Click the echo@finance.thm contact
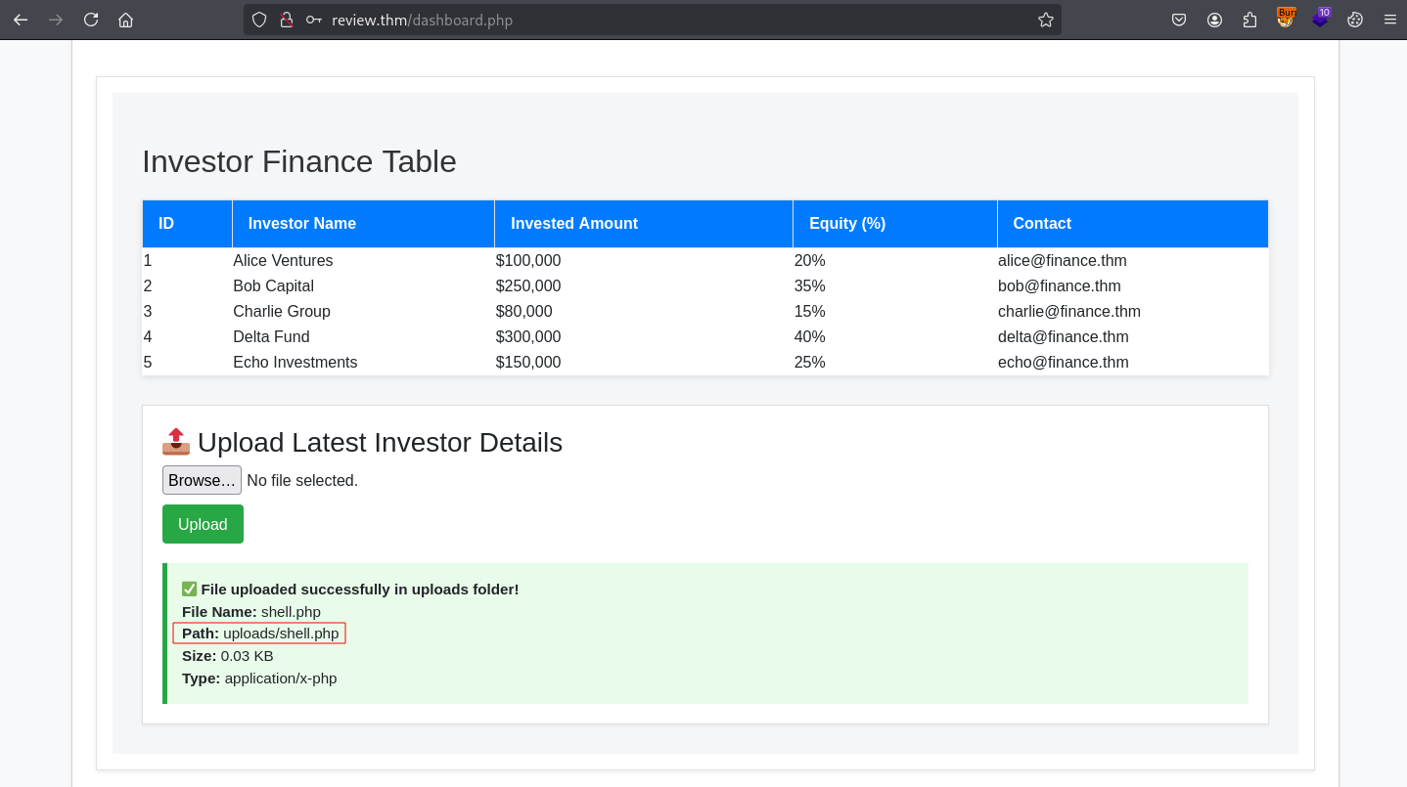 [1064, 363]
